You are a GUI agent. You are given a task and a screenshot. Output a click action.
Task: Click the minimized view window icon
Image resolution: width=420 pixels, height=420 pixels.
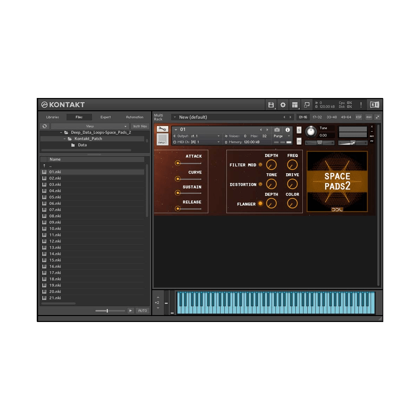(307, 105)
